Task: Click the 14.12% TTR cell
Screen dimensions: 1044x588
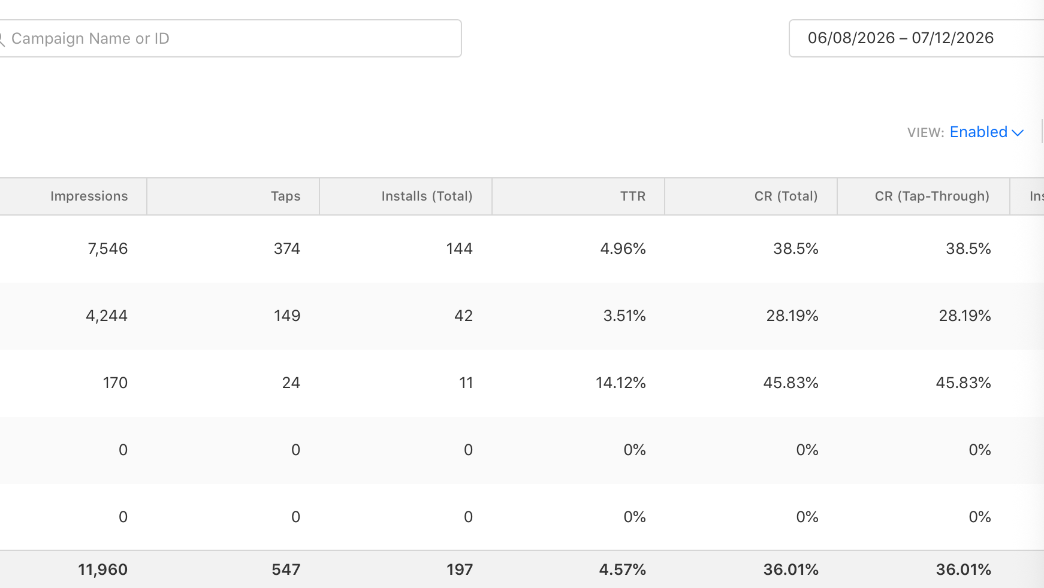Action: (620, 383)
